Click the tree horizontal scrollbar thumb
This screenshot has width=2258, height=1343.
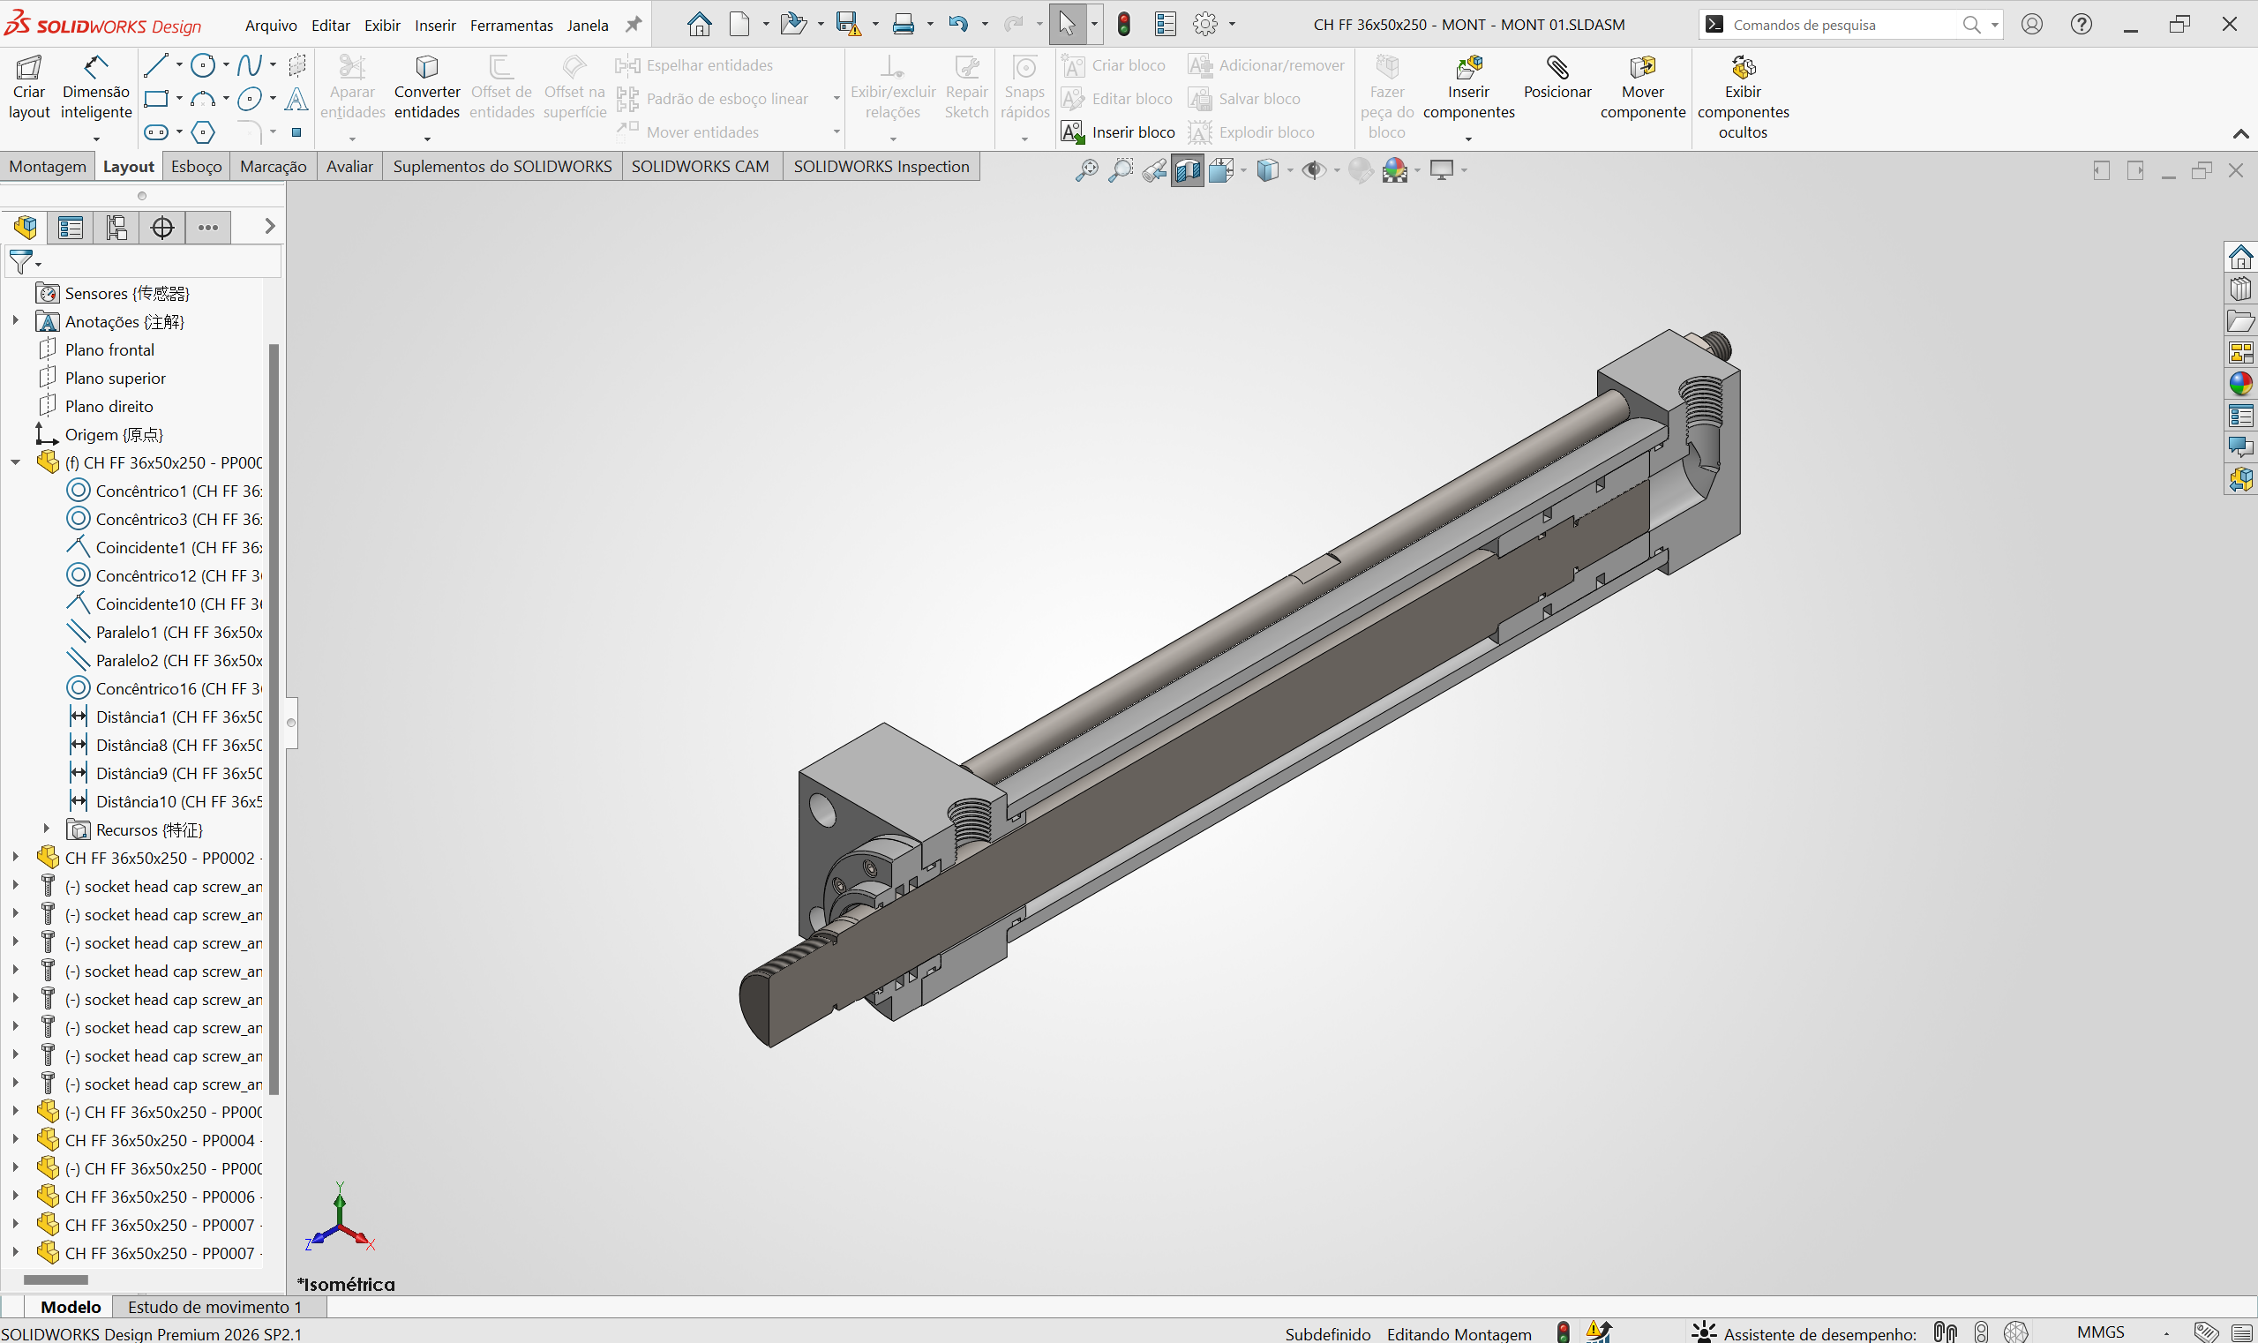coord(56,1279)
